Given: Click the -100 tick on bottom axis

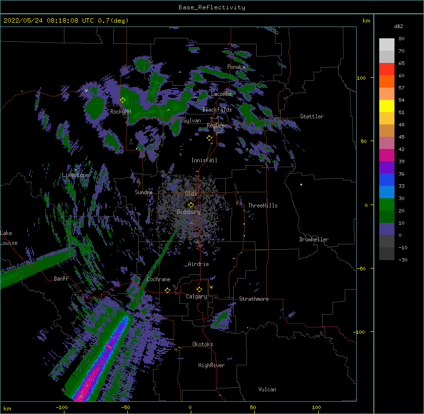Looking at the screenshot, I should pos(61,407).
